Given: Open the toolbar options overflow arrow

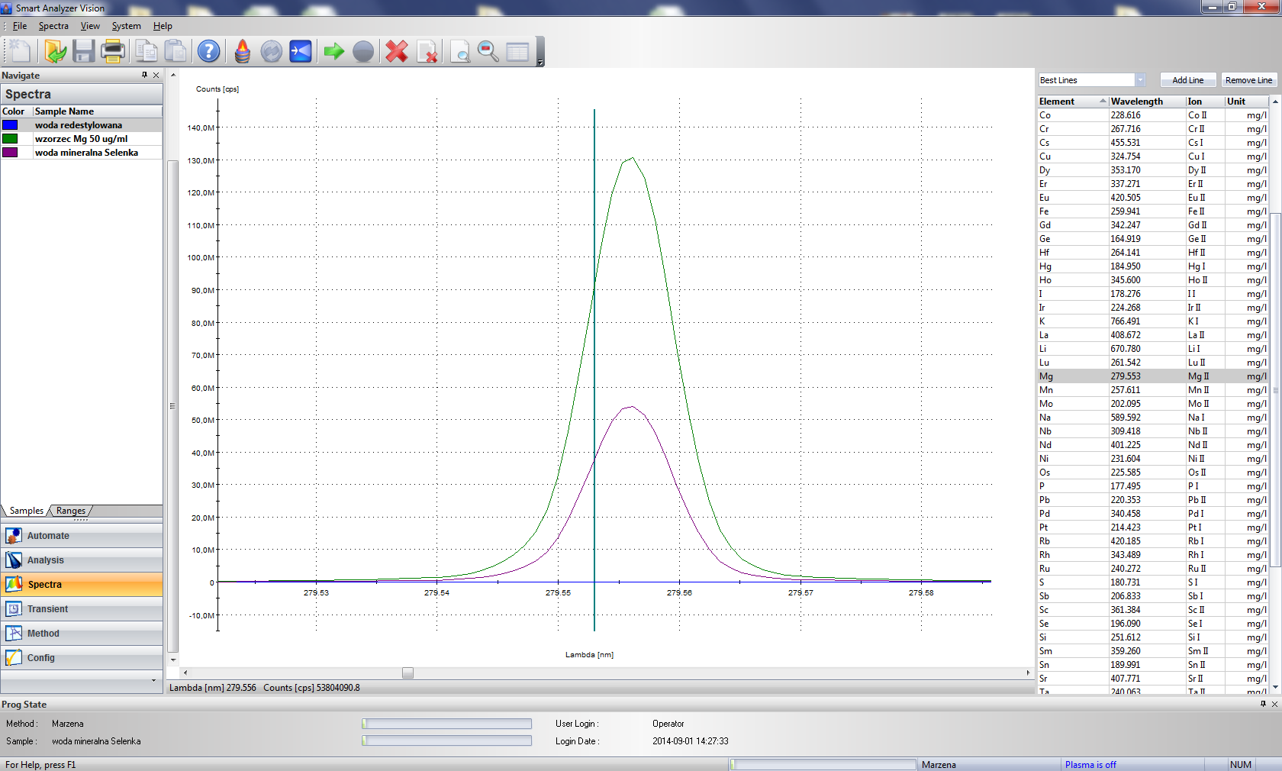Looking at the screenshot, I should pos(540,63).
